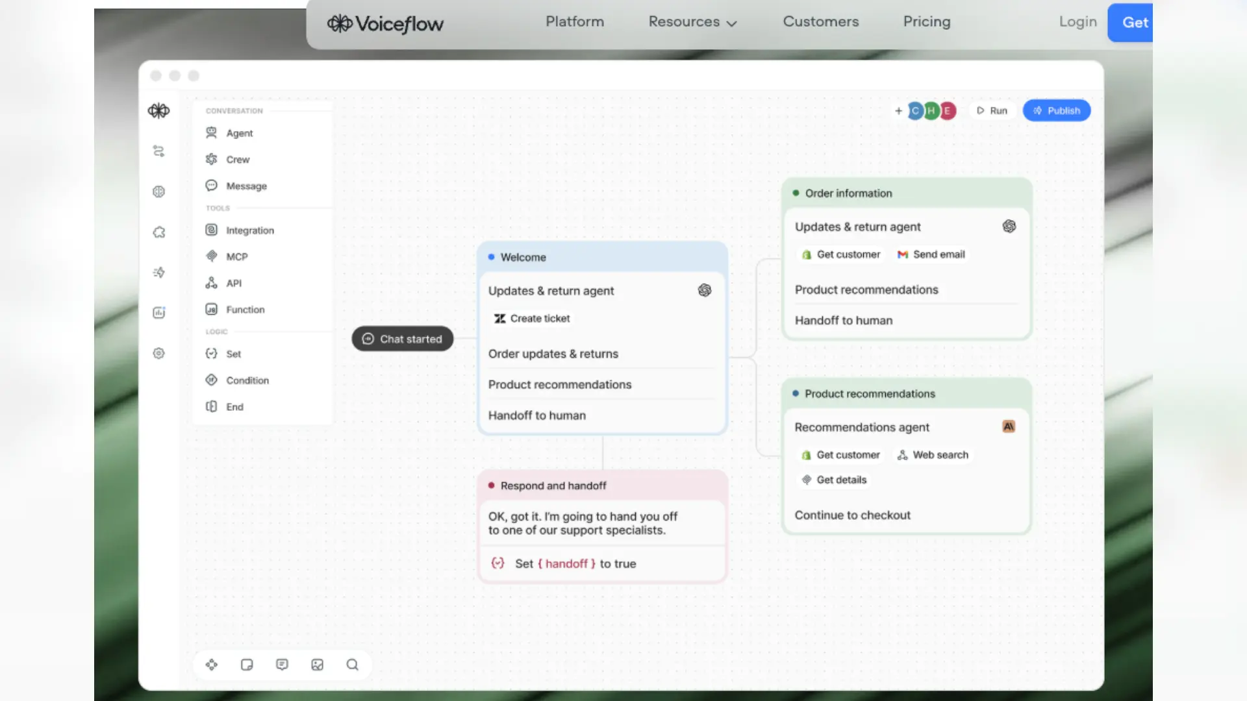Click the Voiceflow logo in navigation
The image size is (1247, 701).
click(385, 24)
